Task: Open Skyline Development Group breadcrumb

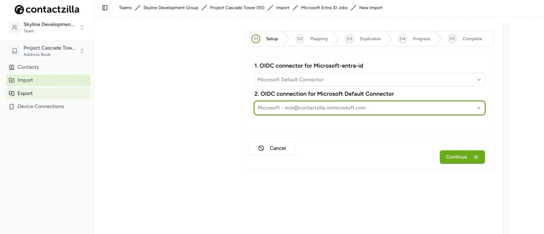Action: pos(171,7)
